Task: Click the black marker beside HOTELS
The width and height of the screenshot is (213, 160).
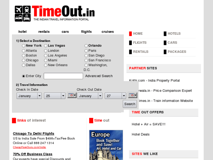Action: (165, 34)
